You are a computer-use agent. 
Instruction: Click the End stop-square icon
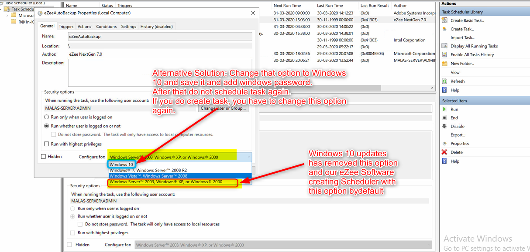pyautogui.click(x=444, y=118)
